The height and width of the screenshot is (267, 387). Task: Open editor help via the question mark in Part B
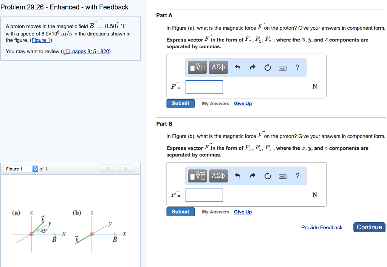(x=297, y=176)
